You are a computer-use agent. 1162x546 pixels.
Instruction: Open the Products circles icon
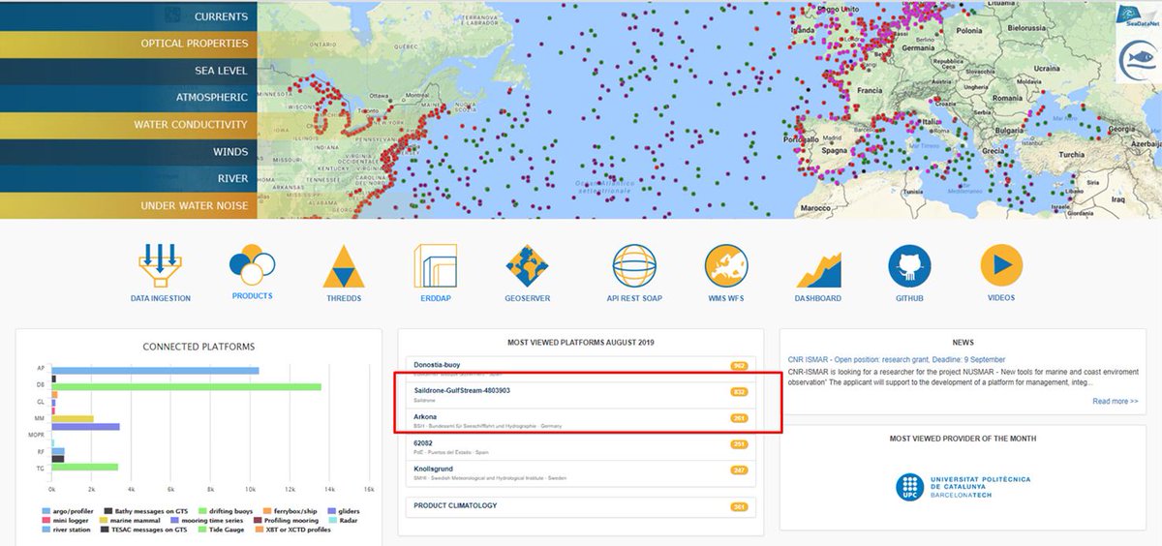pos(253,263)
